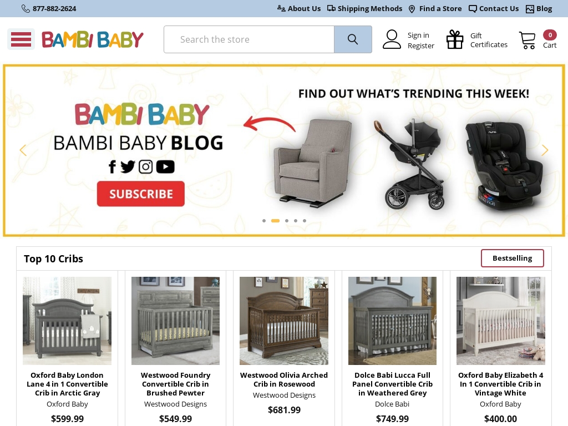Open the Bestselling sort button
The image size is (568, 426).
[x=512, y=258]
